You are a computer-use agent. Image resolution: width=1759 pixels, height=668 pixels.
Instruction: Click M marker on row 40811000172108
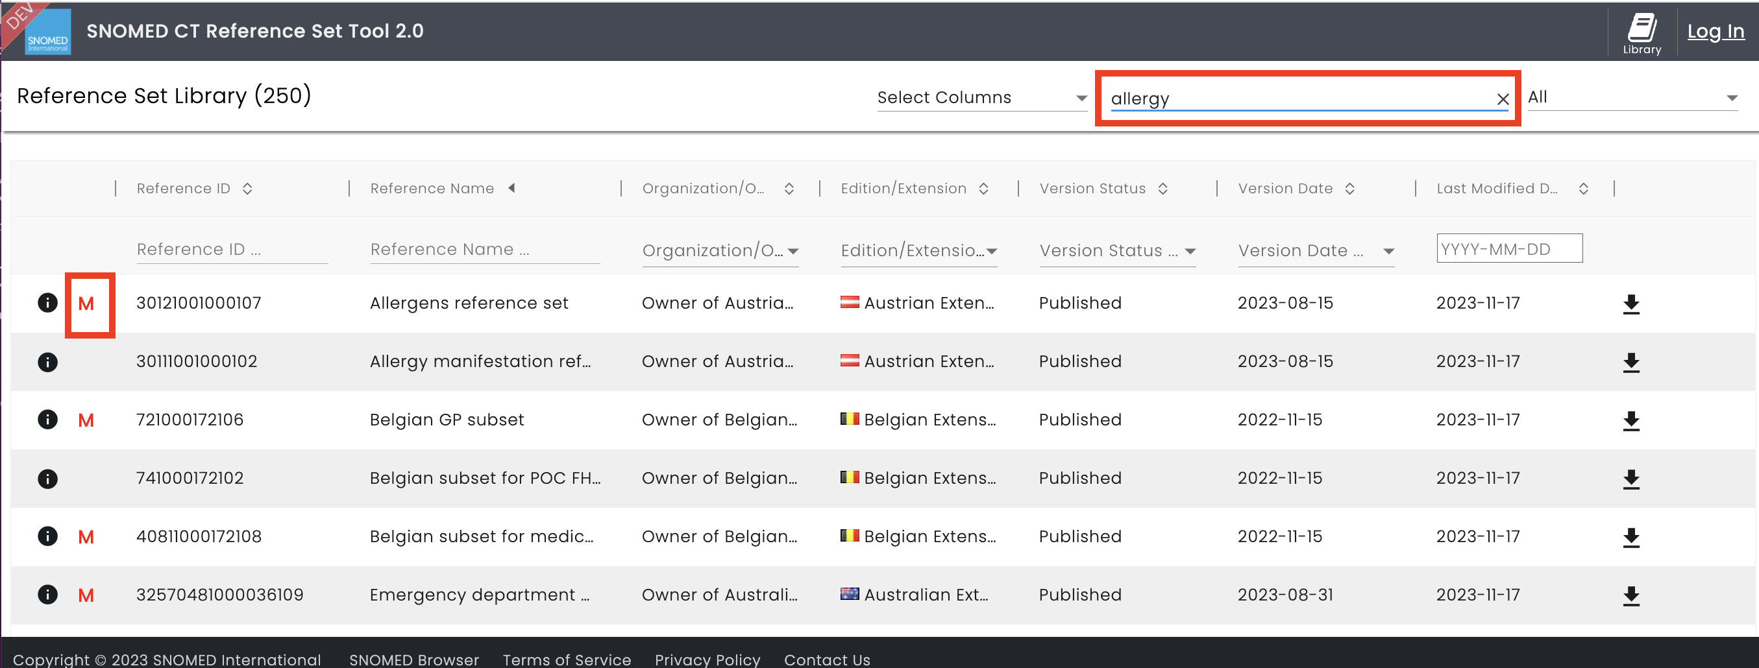(x=86, y=537)
